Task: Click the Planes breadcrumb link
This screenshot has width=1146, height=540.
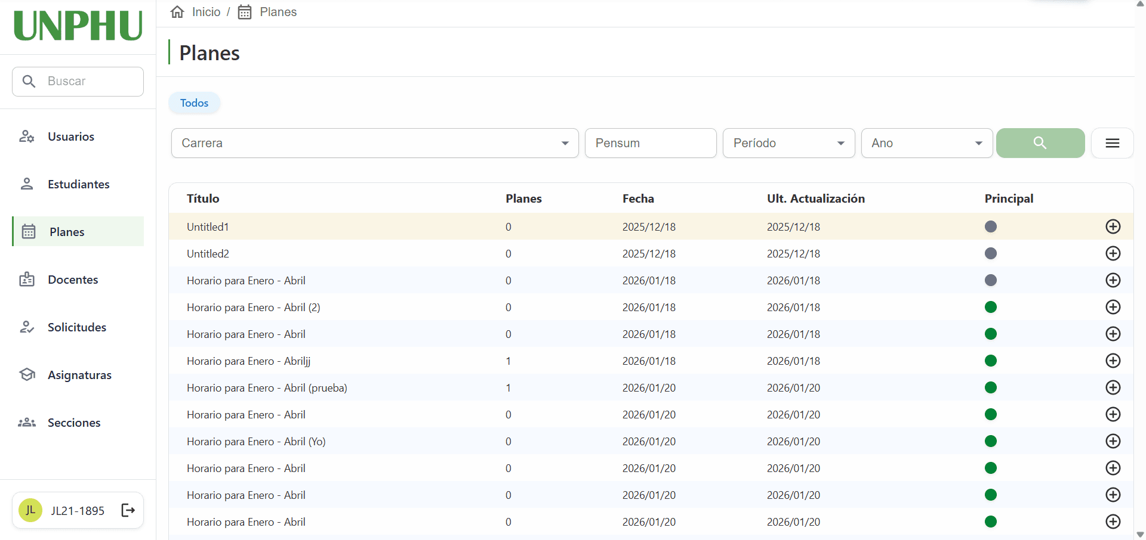Action: click(x=278, y=12)
